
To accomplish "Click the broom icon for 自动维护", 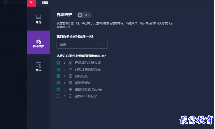I will click(38, 41).
